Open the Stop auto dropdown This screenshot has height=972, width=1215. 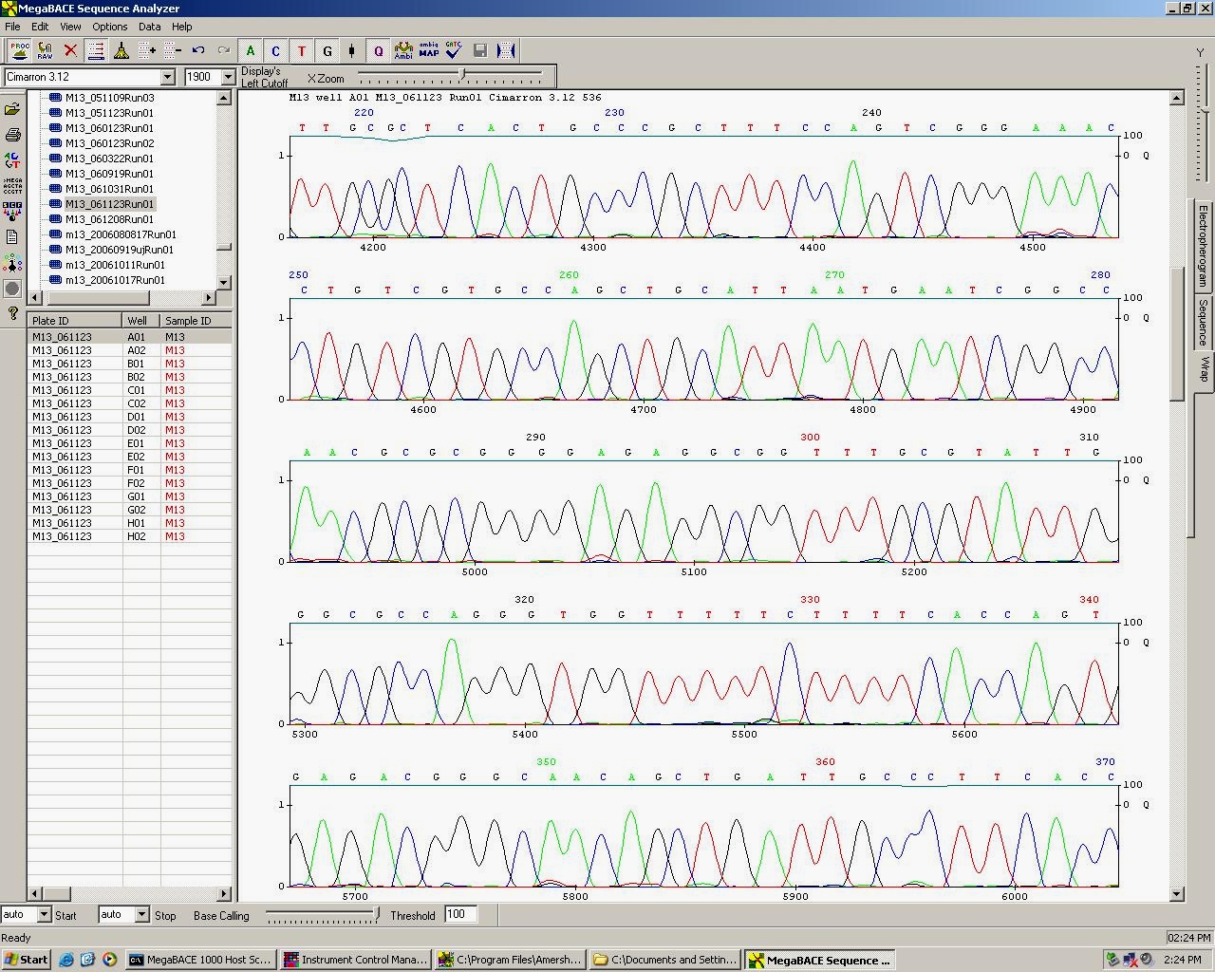pyautogui.click(x=141, y=914)
